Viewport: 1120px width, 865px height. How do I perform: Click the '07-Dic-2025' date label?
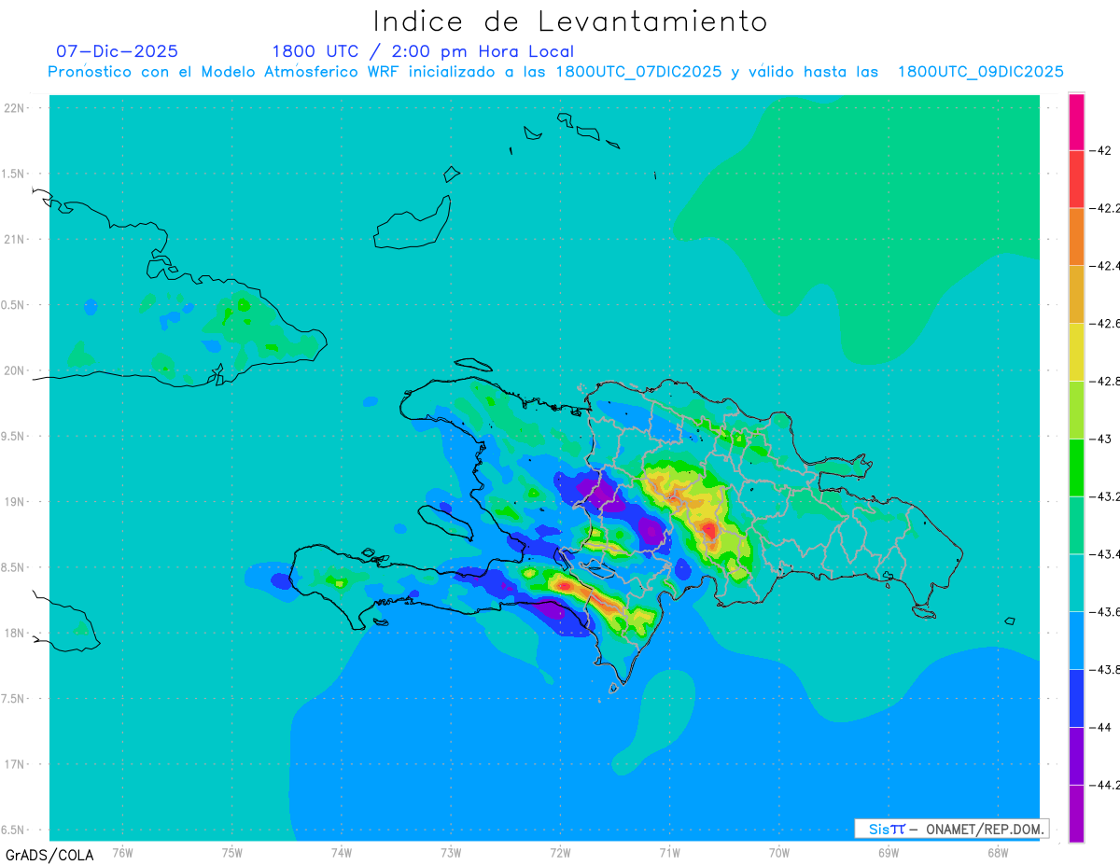click(117, 51)
